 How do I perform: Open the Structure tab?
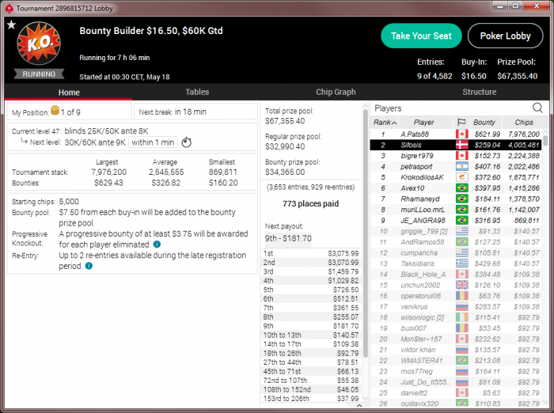pyautogui.click(x=479, y=92)
